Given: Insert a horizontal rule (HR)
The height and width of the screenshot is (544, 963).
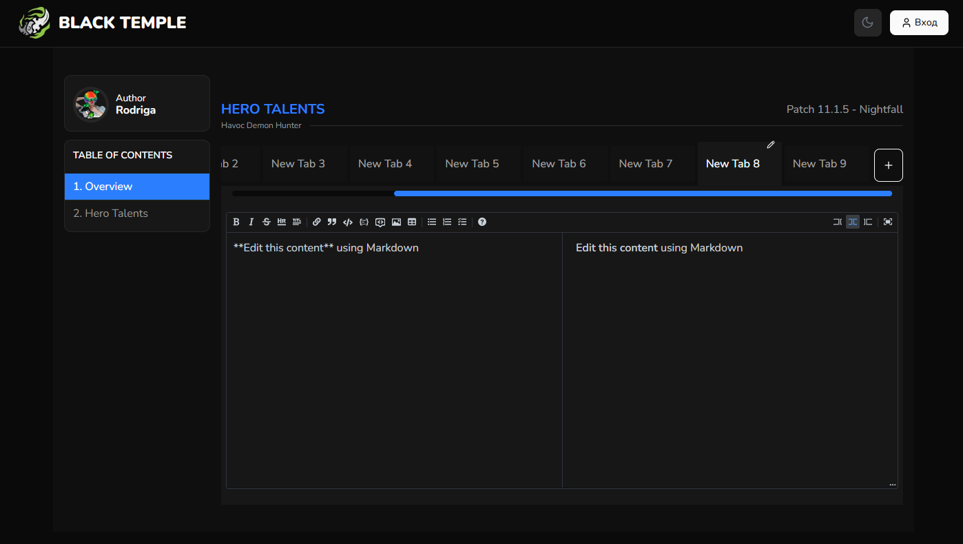Looking at the screenshot, I should 282,222.
